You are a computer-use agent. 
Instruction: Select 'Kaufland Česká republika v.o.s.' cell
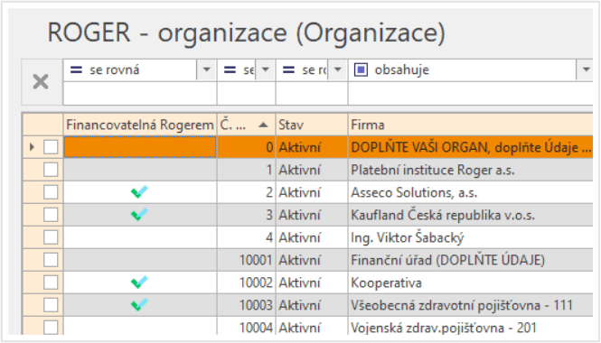point(471,215)
